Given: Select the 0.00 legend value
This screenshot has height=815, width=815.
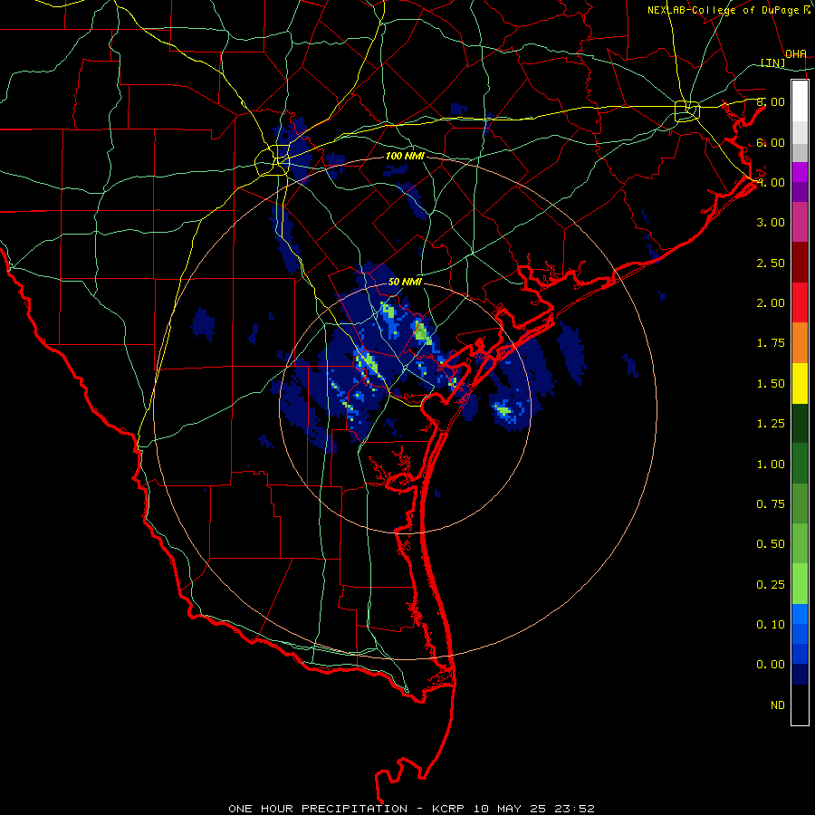Looking at the screenshot, I should click(771, 665).
